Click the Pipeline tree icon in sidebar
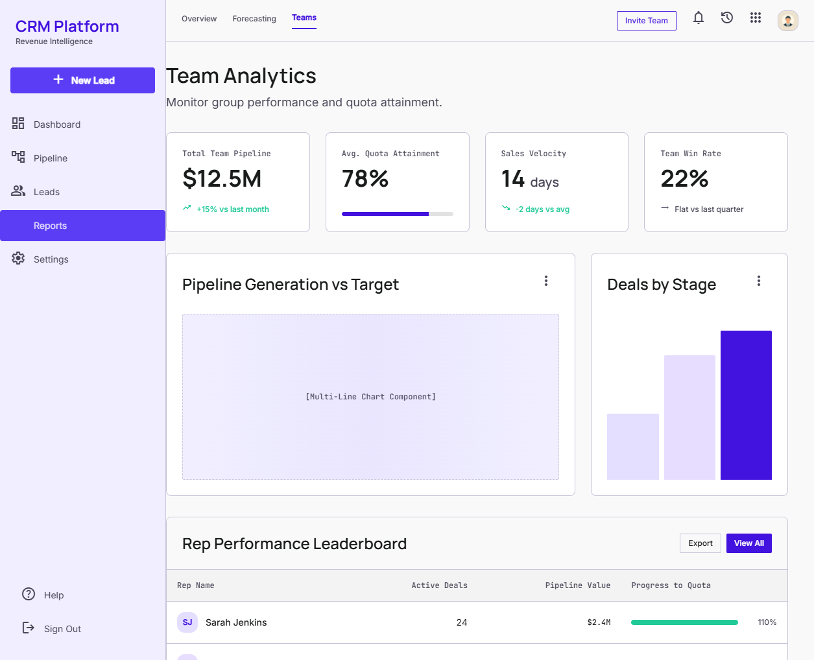The width and height of the screenshot is (814, 660). pyautogui.click(x=18, y=158)
